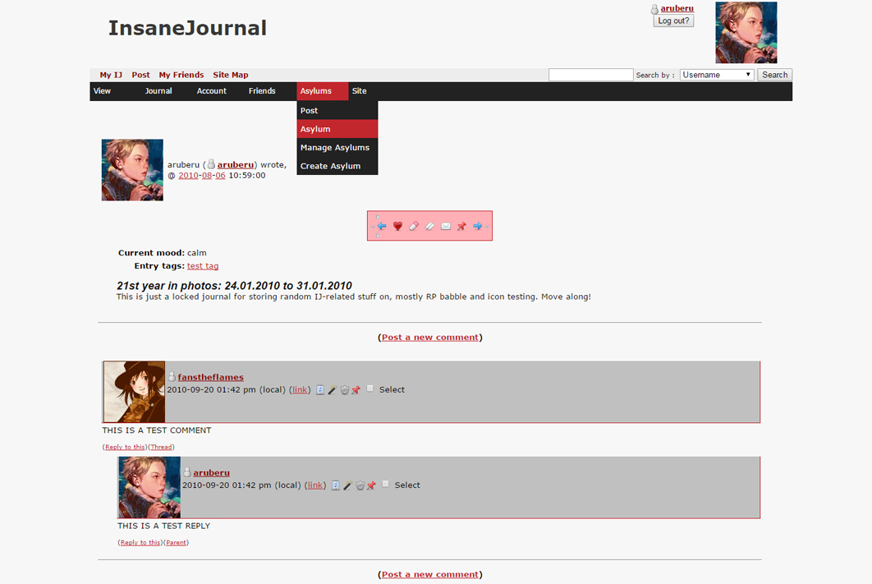Open the test tag entry tag link

point(203,265)
